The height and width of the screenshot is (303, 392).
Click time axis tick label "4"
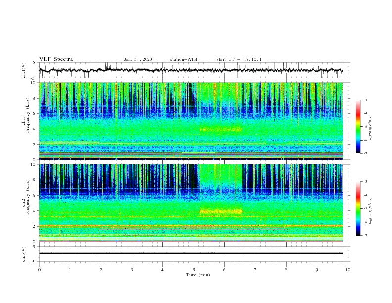coord(162,270)
